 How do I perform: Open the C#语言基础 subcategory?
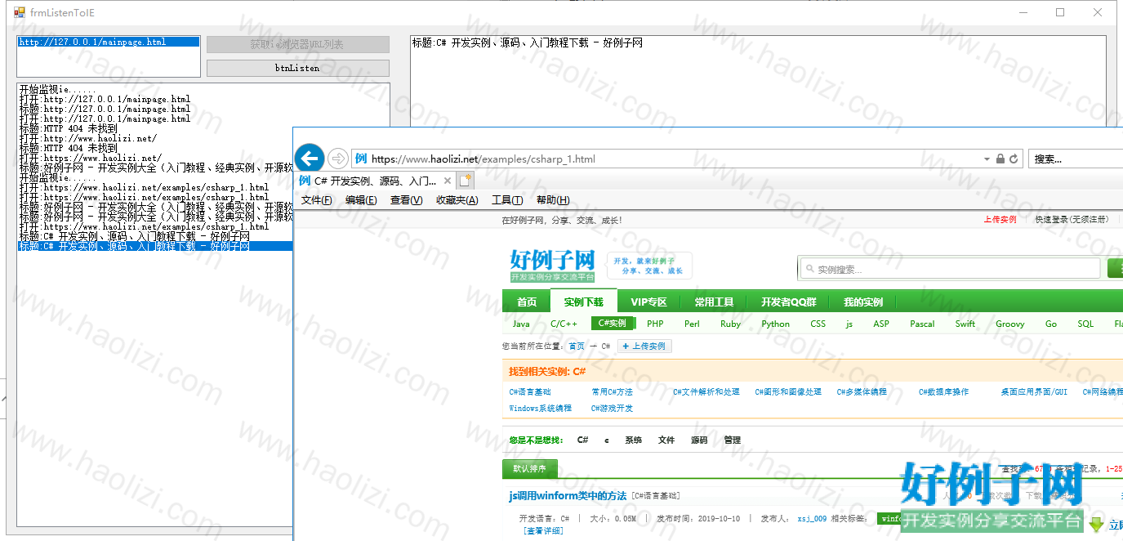(529, 392)
